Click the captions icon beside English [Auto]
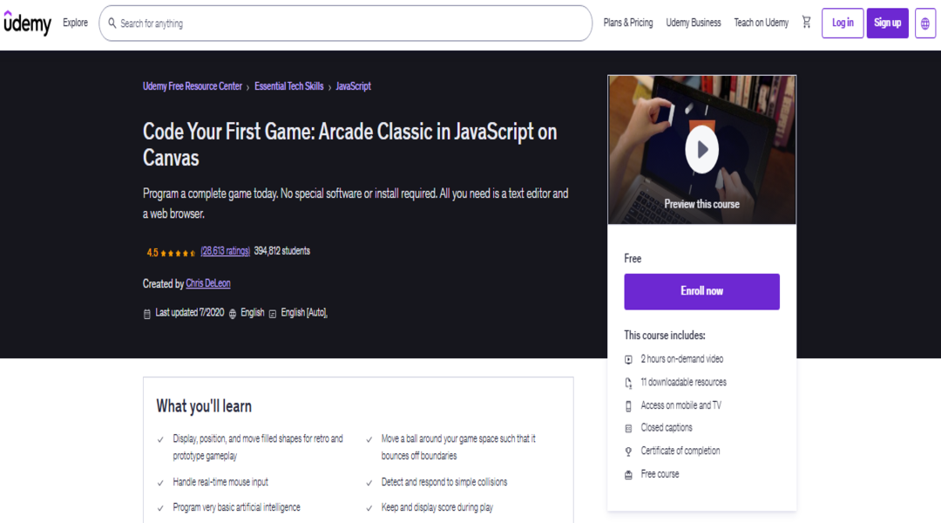This screenshot has height=523, width=941. coord(273,314)
